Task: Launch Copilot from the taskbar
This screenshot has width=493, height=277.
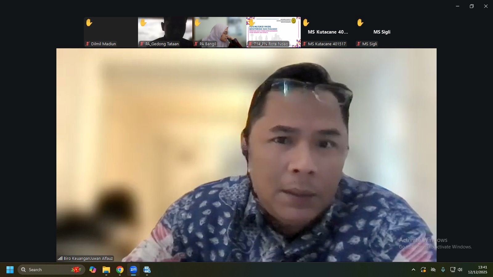Action: click(93, 270)
